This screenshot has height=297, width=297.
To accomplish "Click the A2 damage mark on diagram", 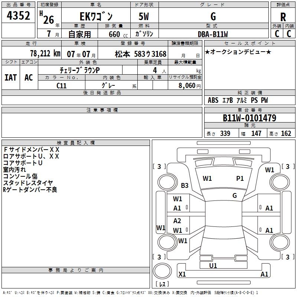I will coord(177,221).
